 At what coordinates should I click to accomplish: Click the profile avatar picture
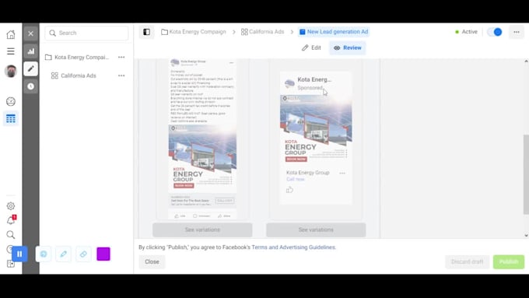point(11,72)
